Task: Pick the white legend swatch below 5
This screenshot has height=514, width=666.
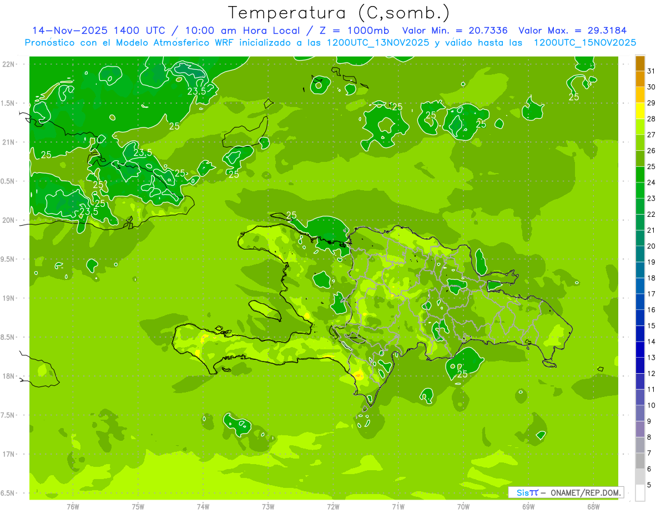Action: [640, 493]
